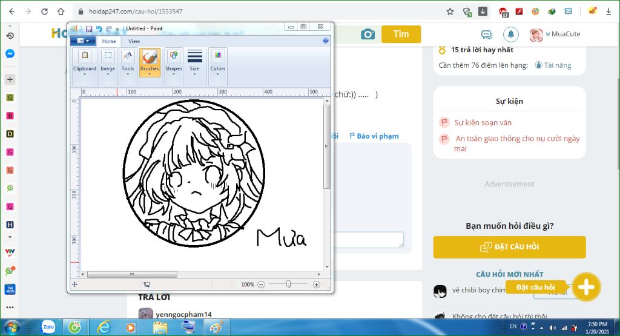Click the zoom in plus button in Paint
This screenshot has width=620, height=336.
pyautogui.click(x=316, y=285)
